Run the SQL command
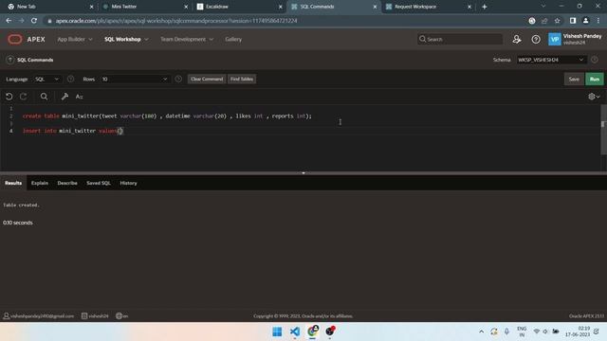607x341 pixels. tap(595, 79)
